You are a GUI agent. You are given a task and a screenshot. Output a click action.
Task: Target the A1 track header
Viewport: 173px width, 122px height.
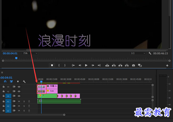[x=8, y=101]
